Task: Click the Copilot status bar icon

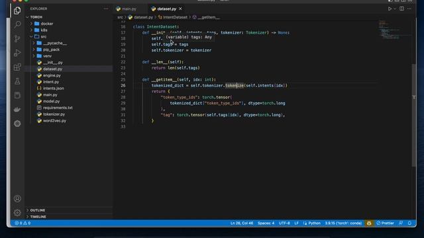Action: coord(369,223)
